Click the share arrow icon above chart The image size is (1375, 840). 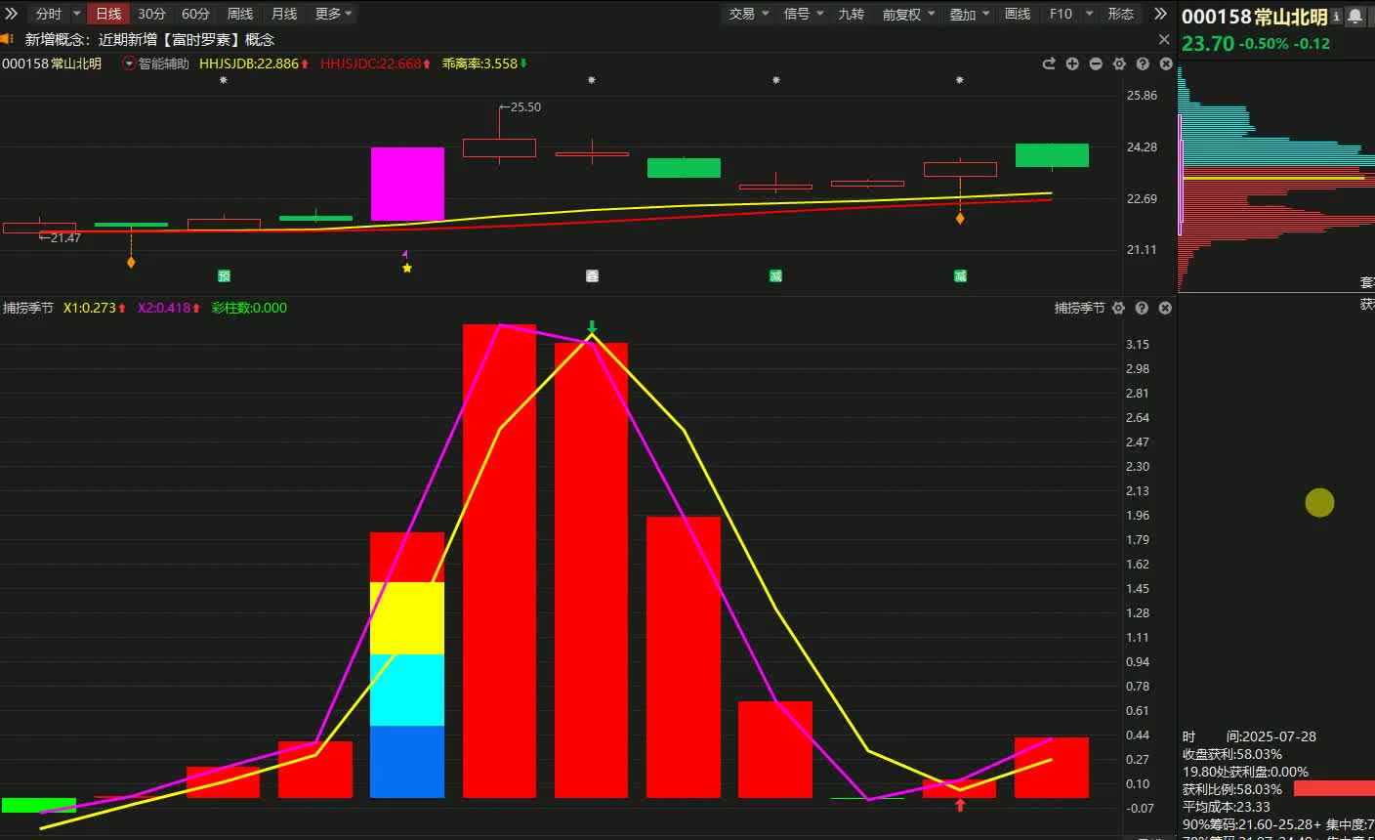click(1049, 63)
